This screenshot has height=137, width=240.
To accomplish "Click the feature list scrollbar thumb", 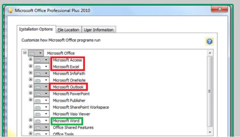I will click(x=210, y=91).
